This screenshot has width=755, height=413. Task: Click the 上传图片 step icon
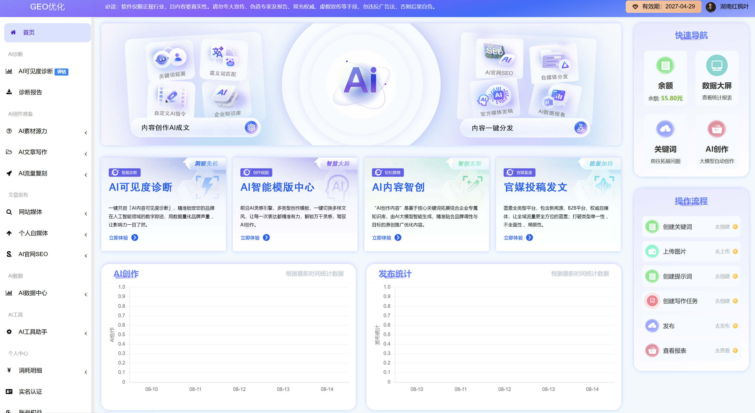pos(652,251)
